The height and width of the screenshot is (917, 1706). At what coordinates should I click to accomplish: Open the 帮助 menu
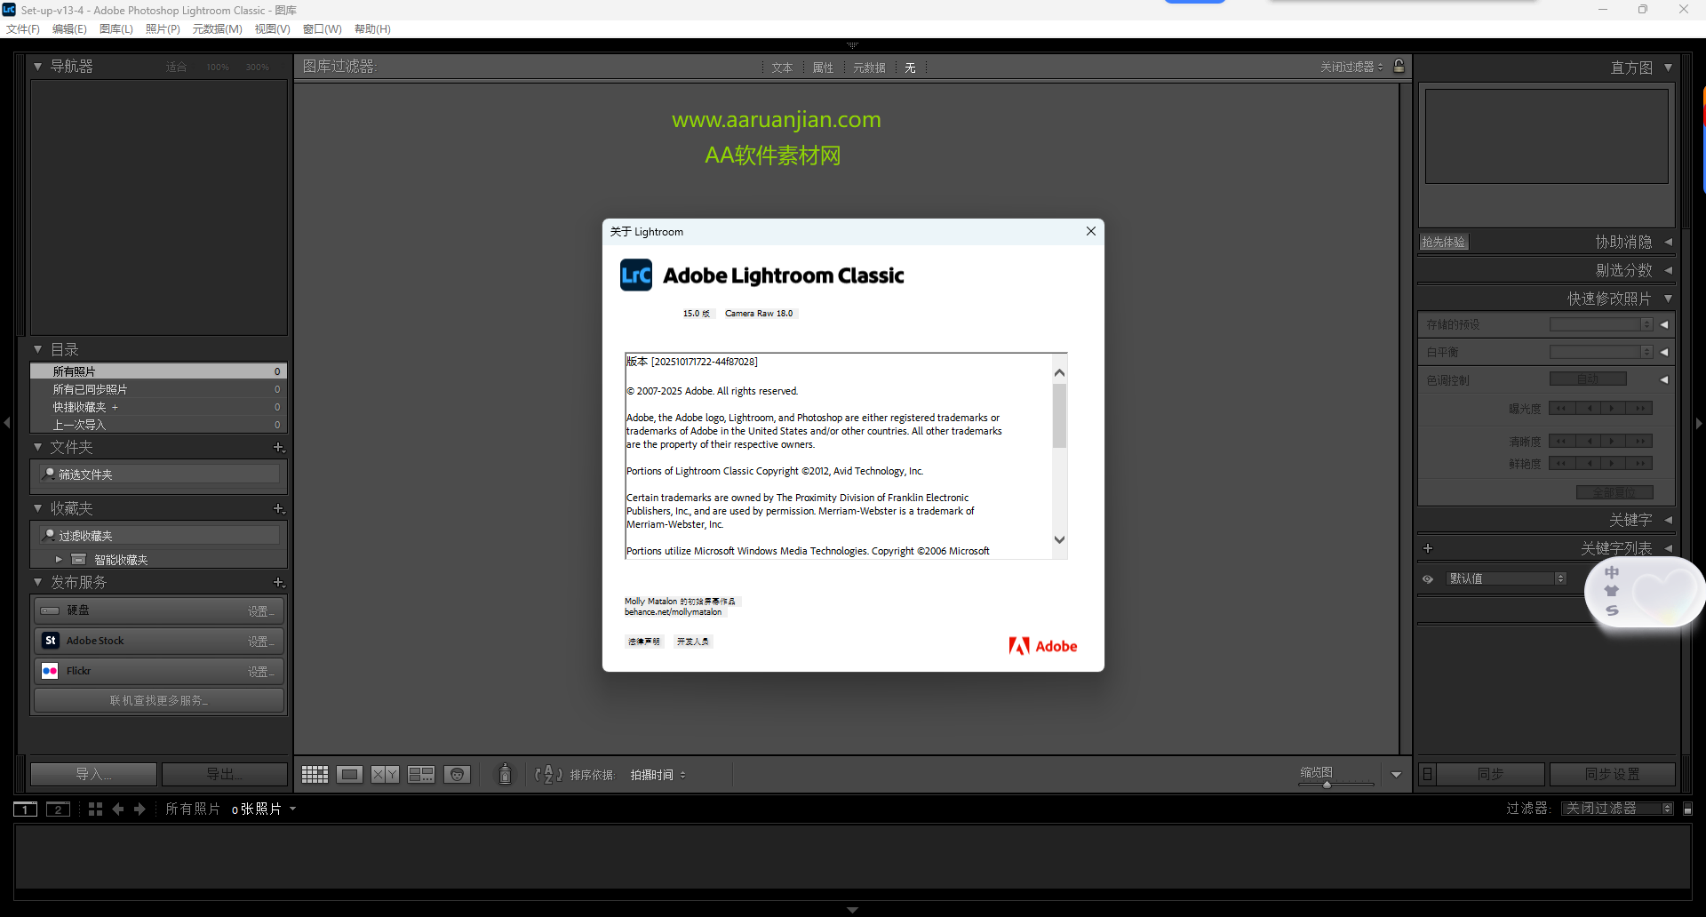(x=371, y=28)
